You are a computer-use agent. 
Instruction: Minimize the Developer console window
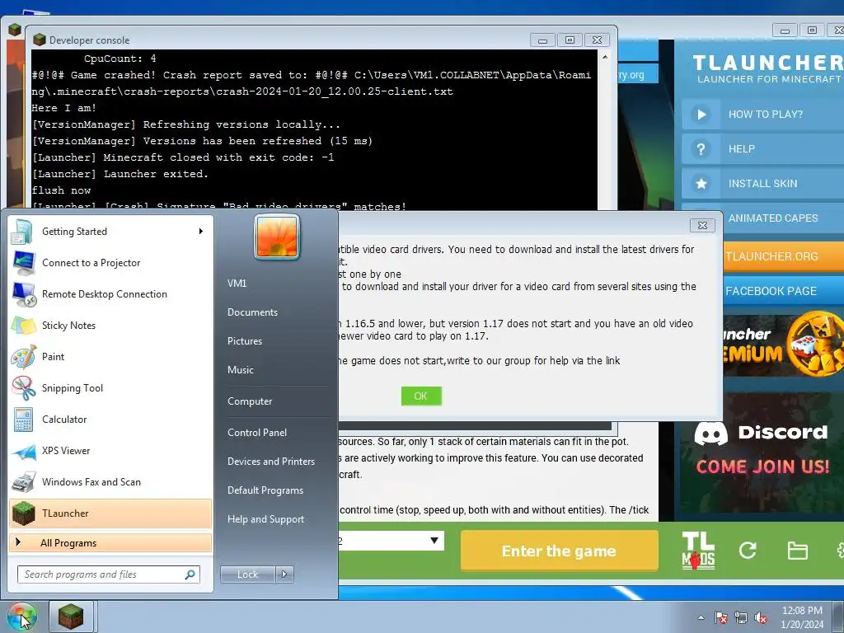(542, 40)
